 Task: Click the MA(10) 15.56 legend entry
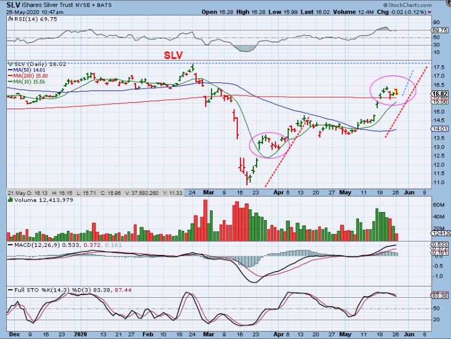click(x=29, y=82)
